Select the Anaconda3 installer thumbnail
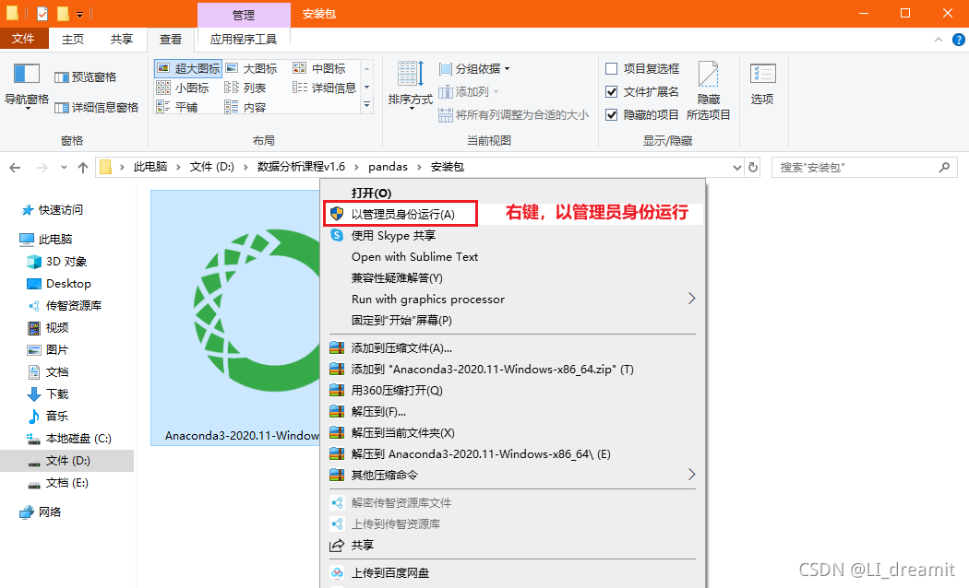 click(x=236, y=317)
